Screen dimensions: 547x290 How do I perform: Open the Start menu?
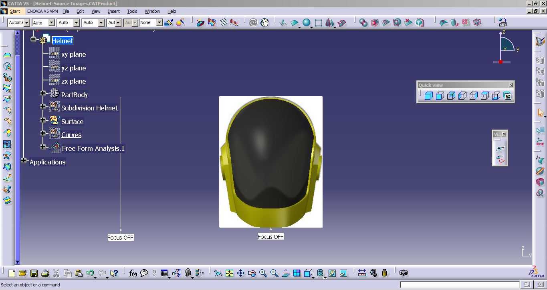tap(15, 11)
